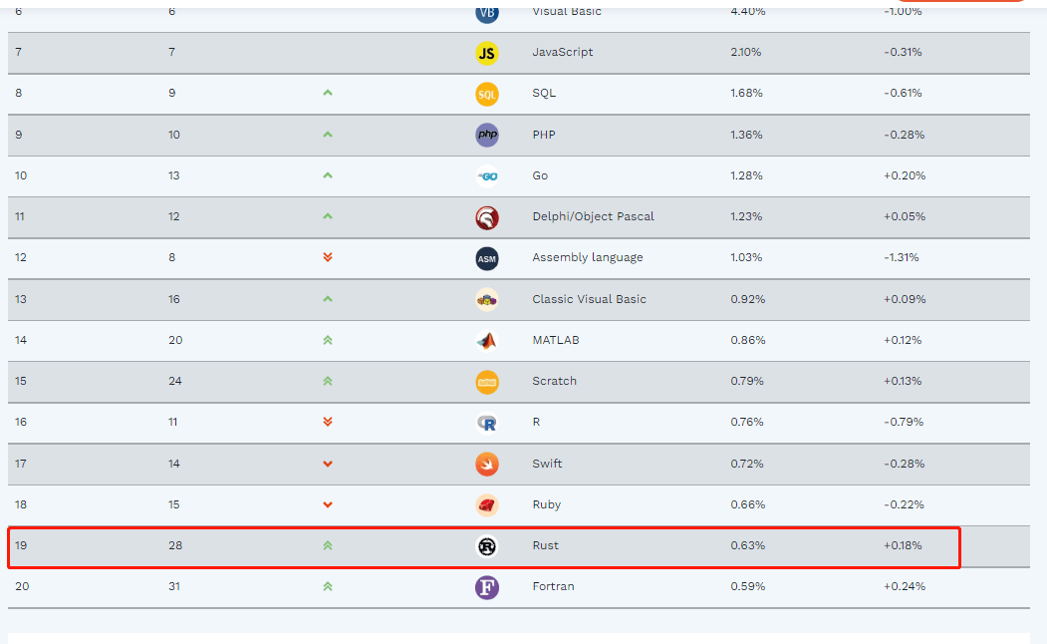Click the orange Swift bird icon

487,465
